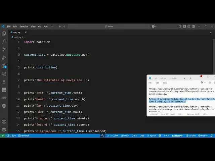Toggle the Primary Side Bar
Viewport: 215px width, 161px height.
point(184,26)
